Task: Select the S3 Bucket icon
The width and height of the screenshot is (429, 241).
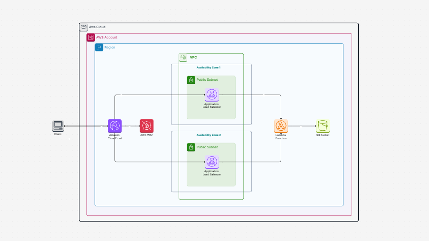Action: 323,126
